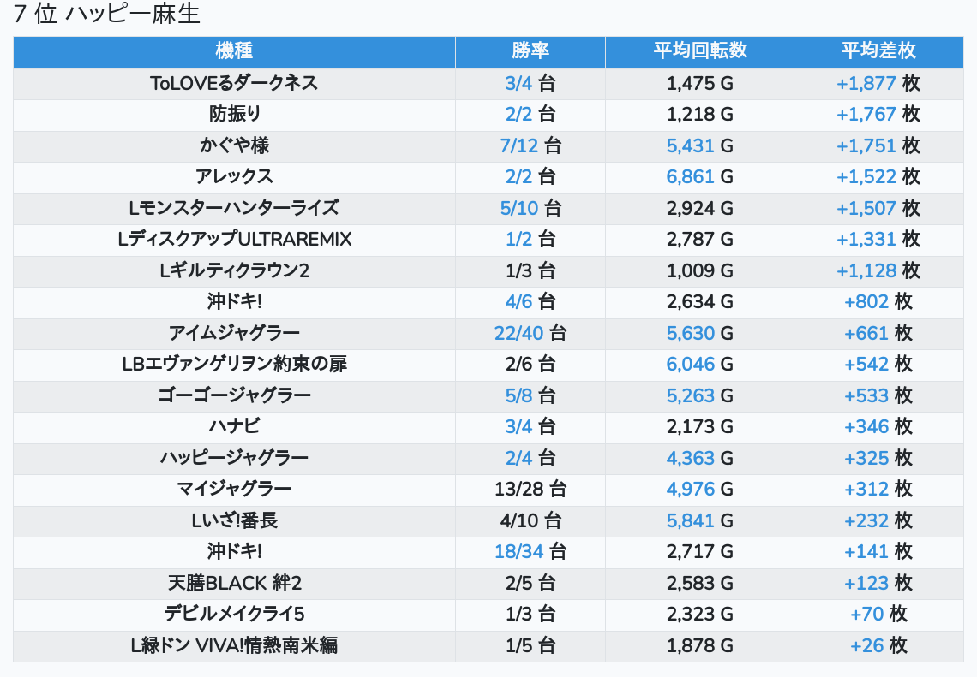Viewport: 977px width, 677px height.
Task: Select the ゴーゴージャグラー machine name
Action: point(234,395)
